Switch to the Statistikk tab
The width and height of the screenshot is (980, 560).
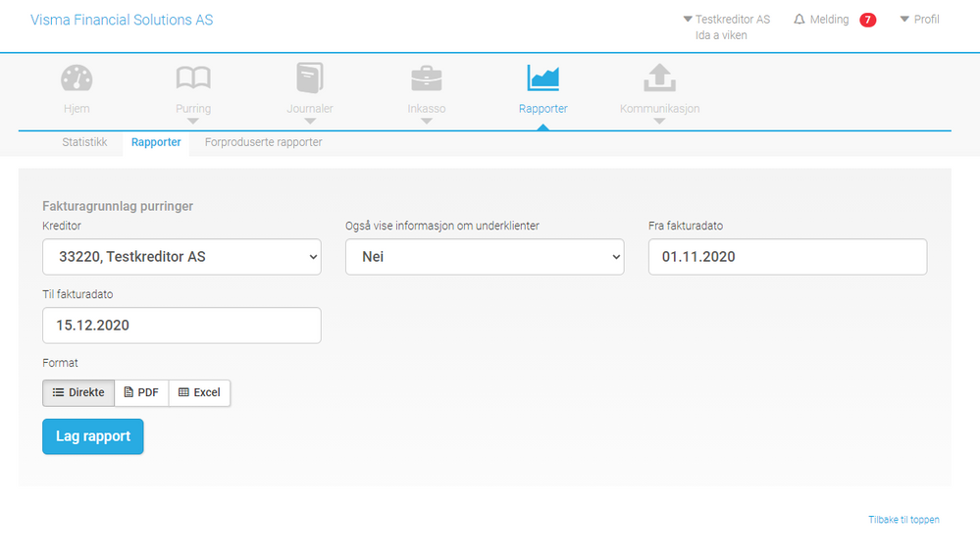(x=84, y=142)
